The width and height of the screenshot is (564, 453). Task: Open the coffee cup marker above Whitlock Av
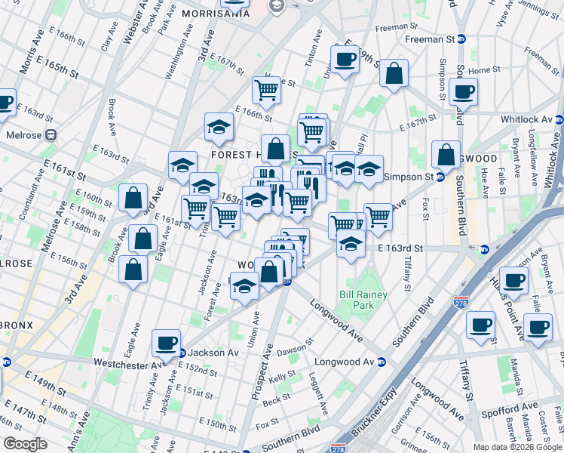463,93
